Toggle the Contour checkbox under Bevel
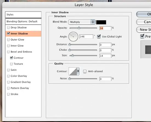This screenshot has width=151, height=122. pos(11,58)
